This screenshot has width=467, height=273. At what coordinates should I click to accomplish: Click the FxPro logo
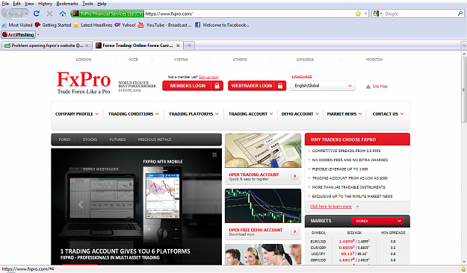pyautogui.click(x=84, y=82)
